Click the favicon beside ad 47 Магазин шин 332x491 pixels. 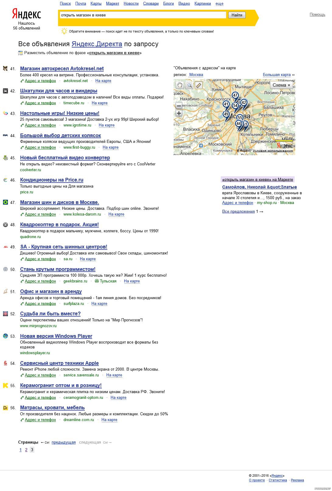[x=5, y=202]
